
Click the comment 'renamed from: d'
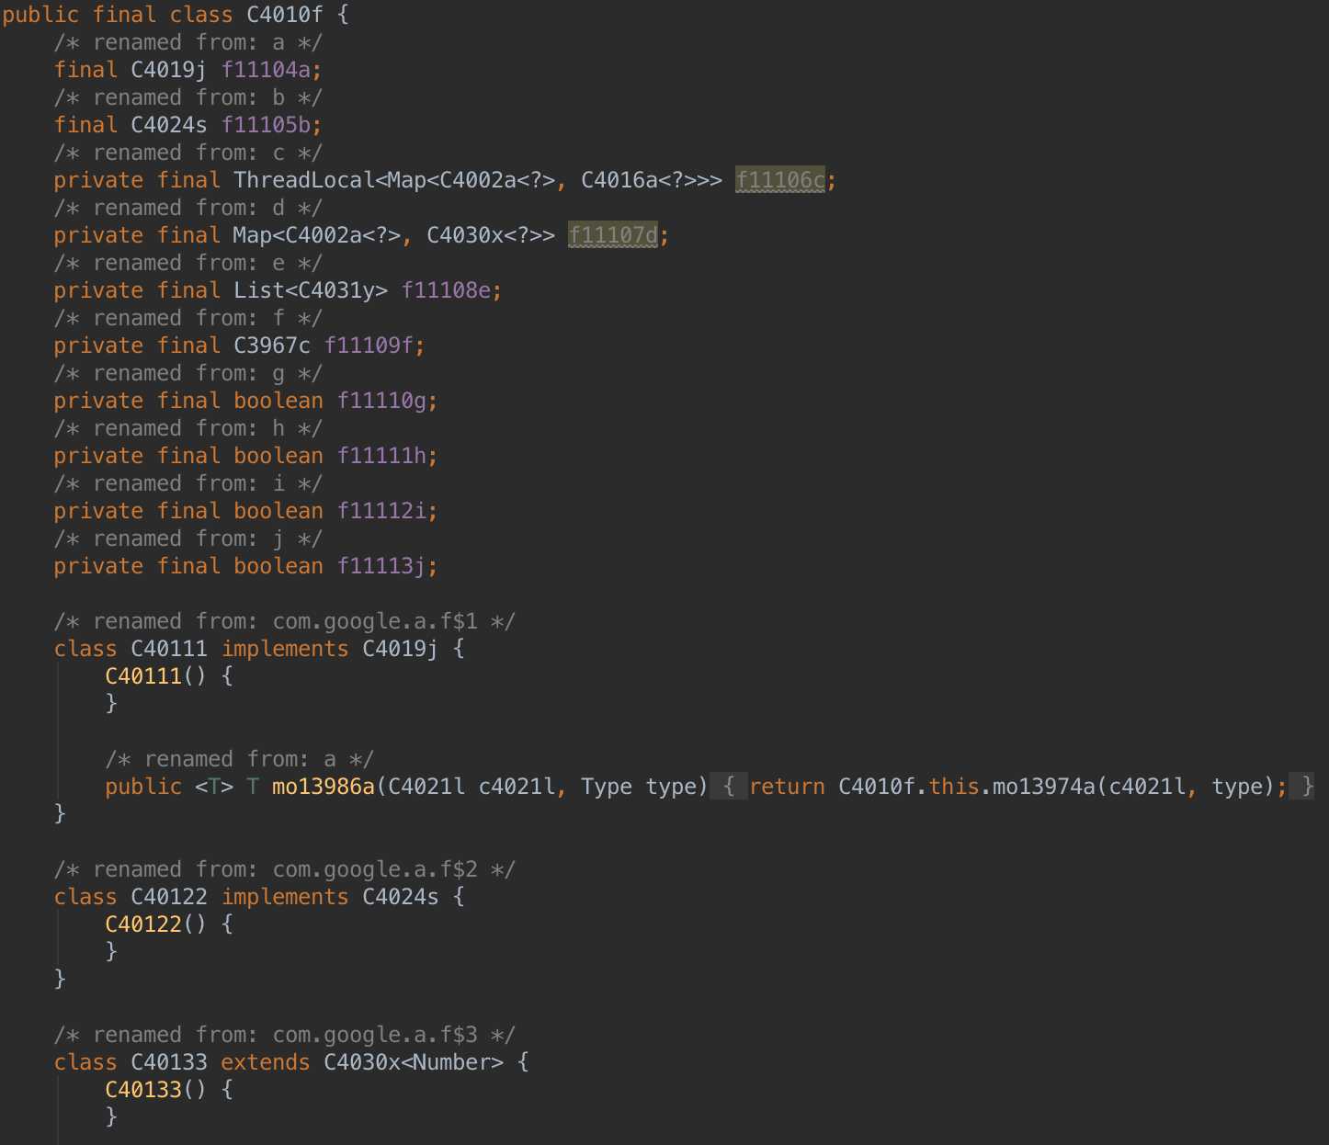pyautogui.click(x=188, y=208)
